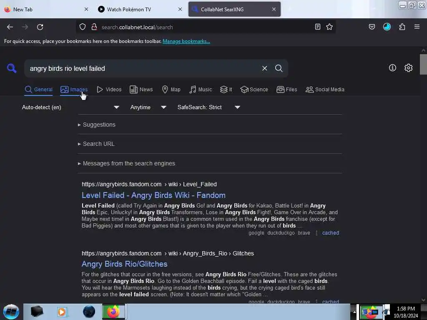Open the extensions puzzle icon

[x=402, y=27]
